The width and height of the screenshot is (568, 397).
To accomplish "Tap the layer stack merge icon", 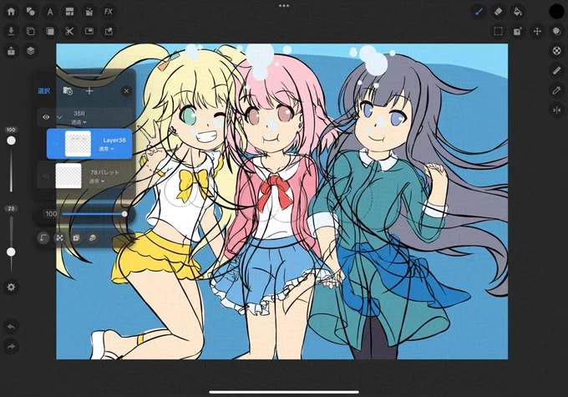I will coord(93,238).
